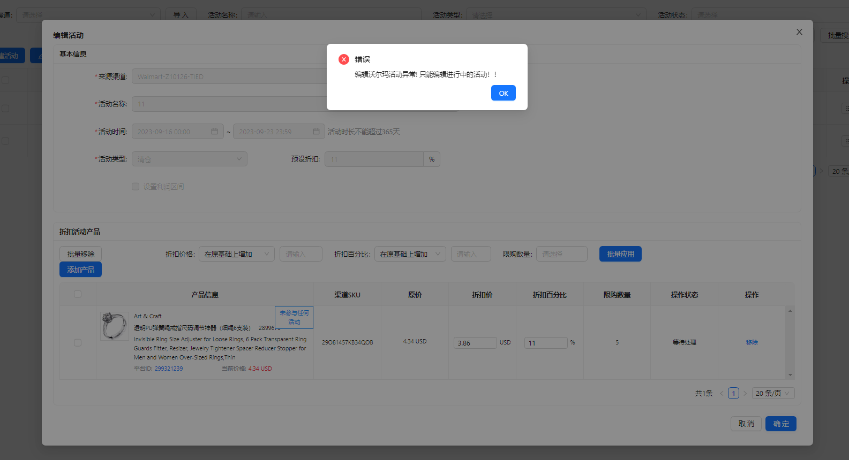The width and height of the screenshot is (849, 460).
Task: Click the red error icon
Action: click(x=344, y=59)
